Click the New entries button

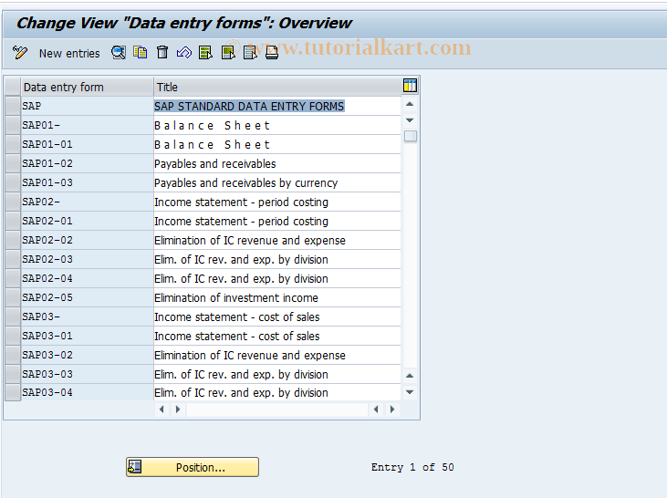(x=69, y=53)
